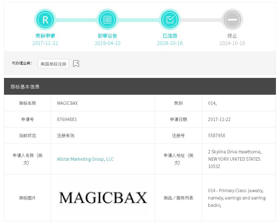Click the MAGICBAX trademark name text
This screenshot has height=223, width=279.
[68, 103]
